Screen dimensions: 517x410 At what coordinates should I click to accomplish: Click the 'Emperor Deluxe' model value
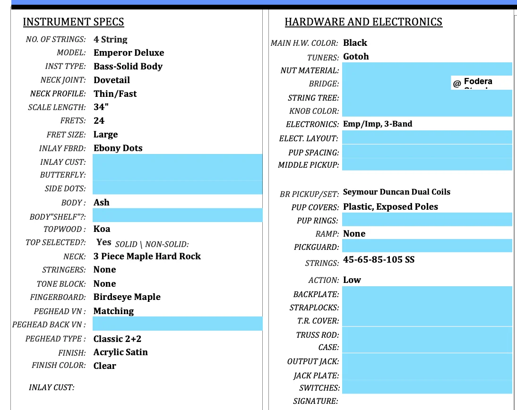(x=129, y=53)
